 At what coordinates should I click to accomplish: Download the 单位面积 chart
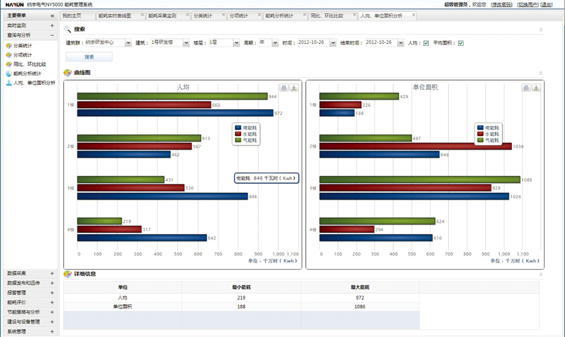pyautogui.click(x=536, y=88)
